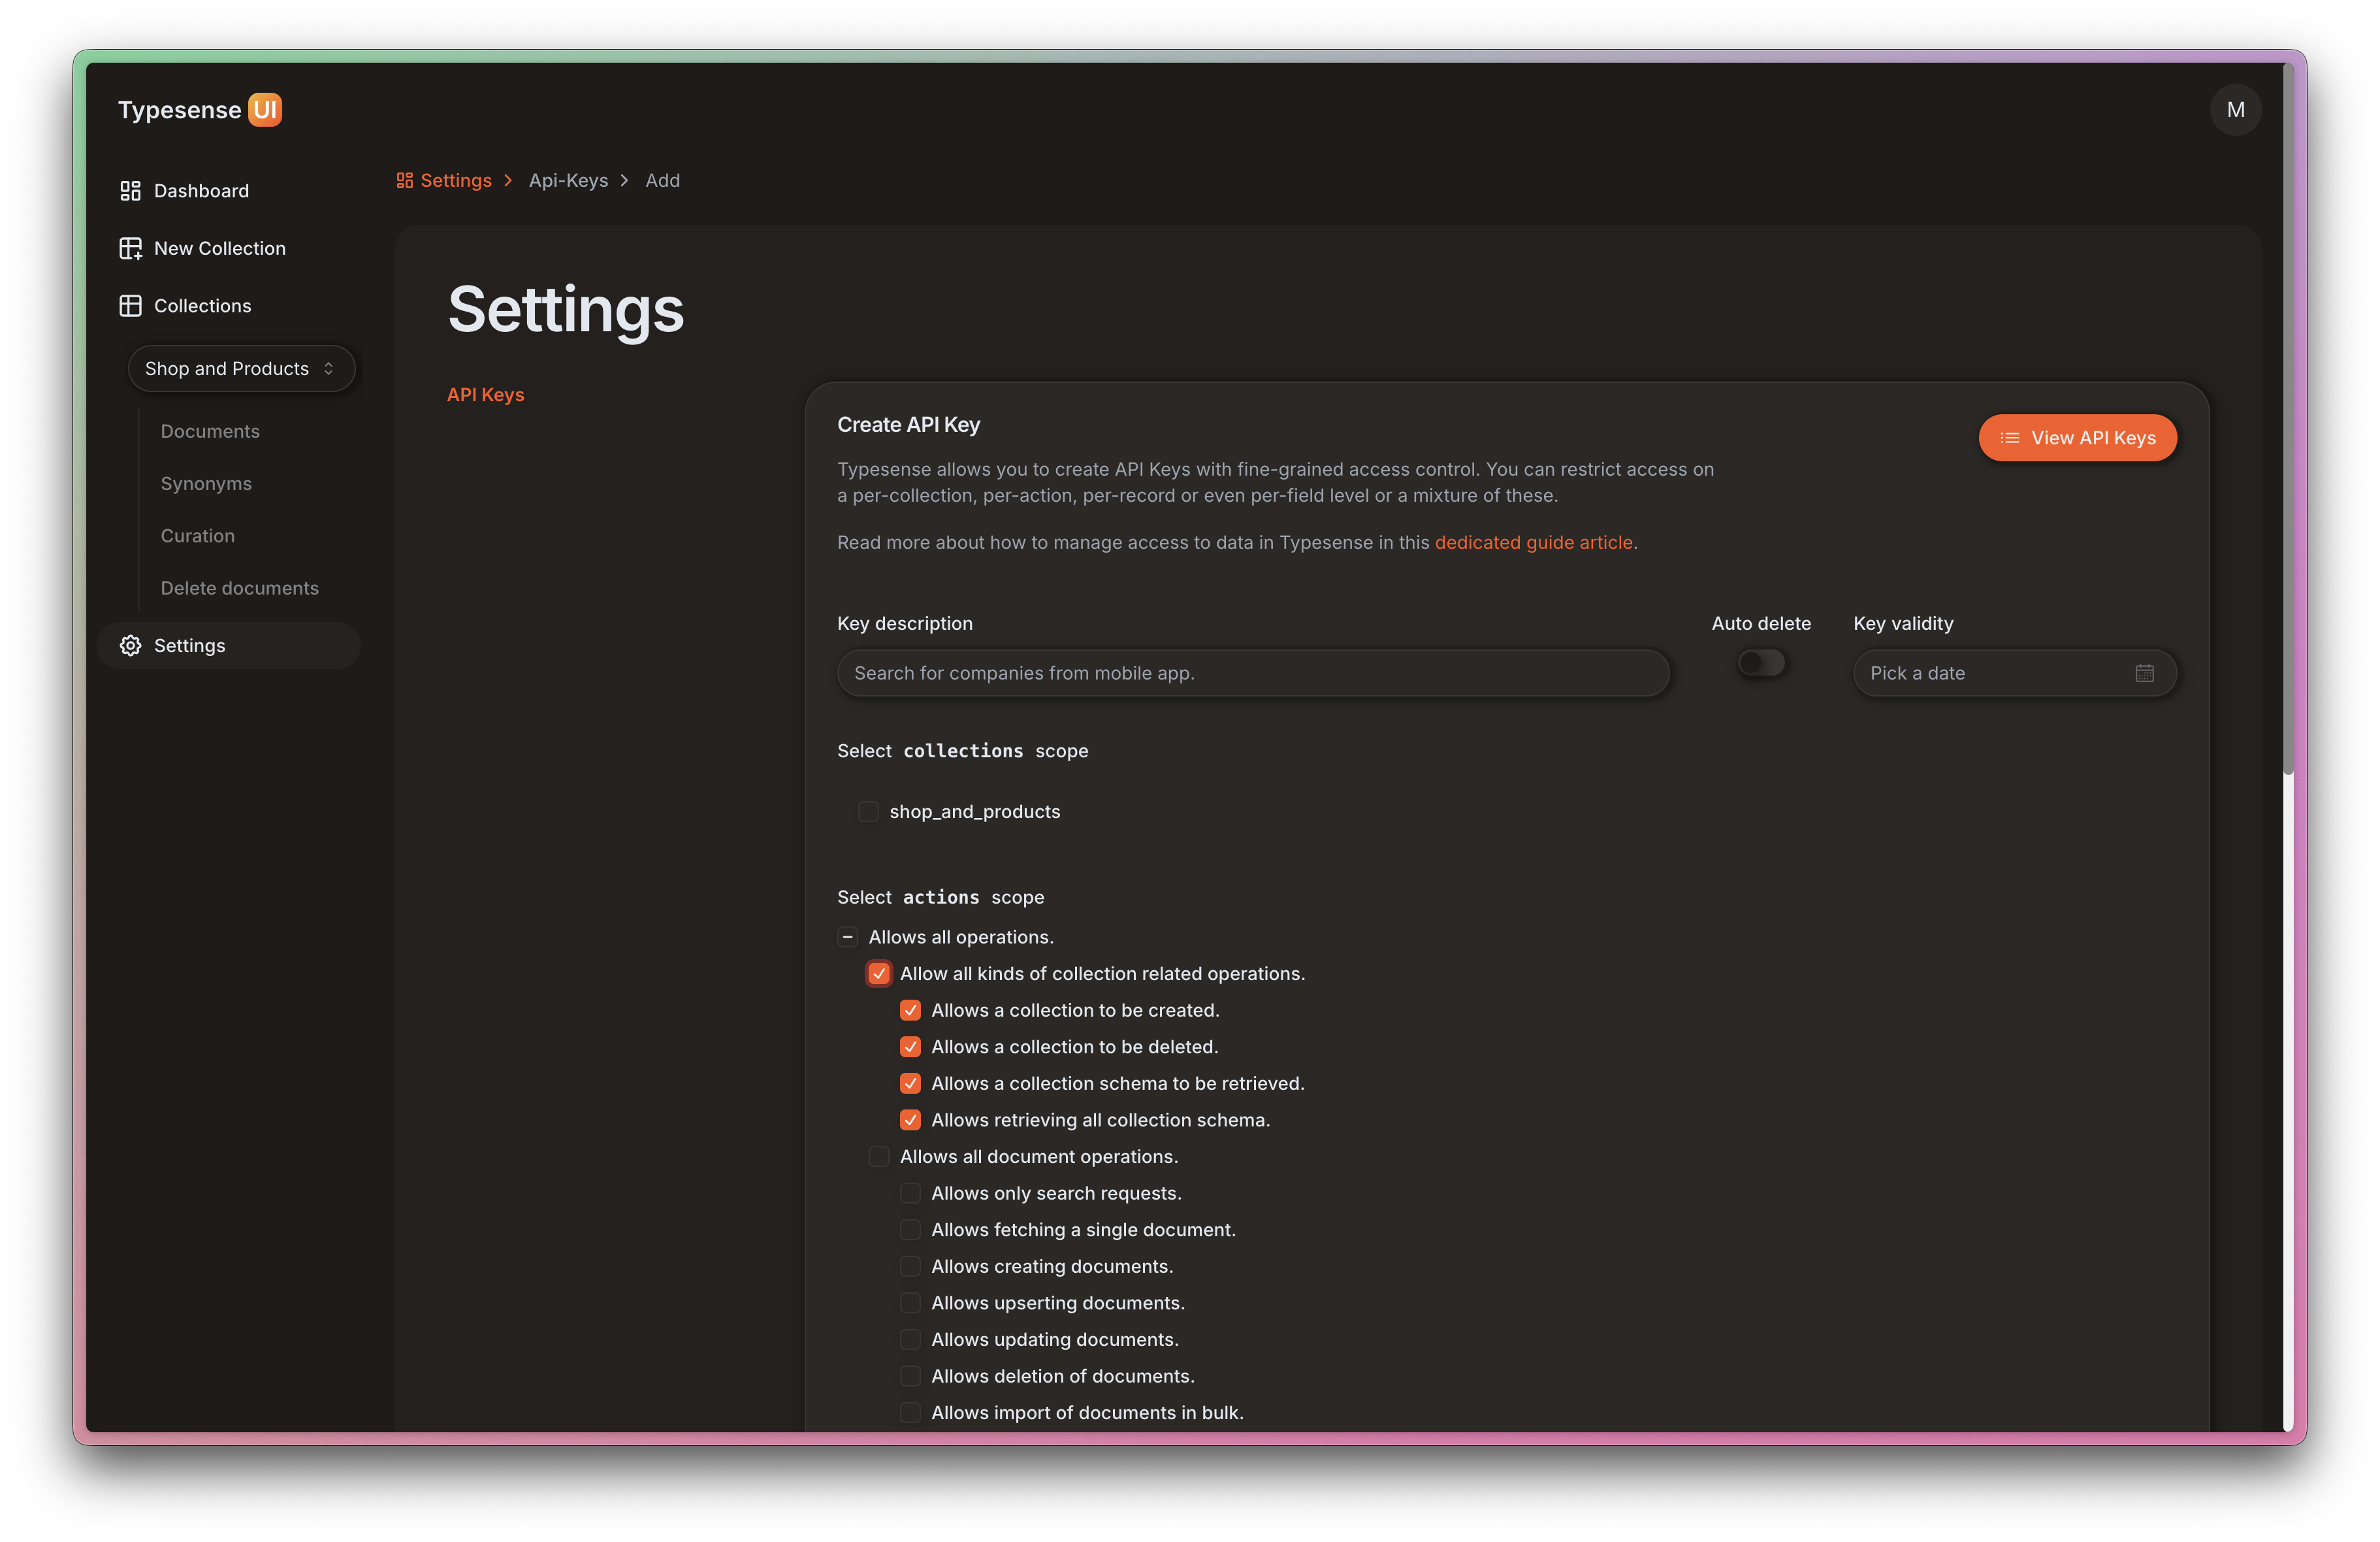2380x1542 pixels.
Task: Click the Typesense UI logo
Action: point(200,110)
